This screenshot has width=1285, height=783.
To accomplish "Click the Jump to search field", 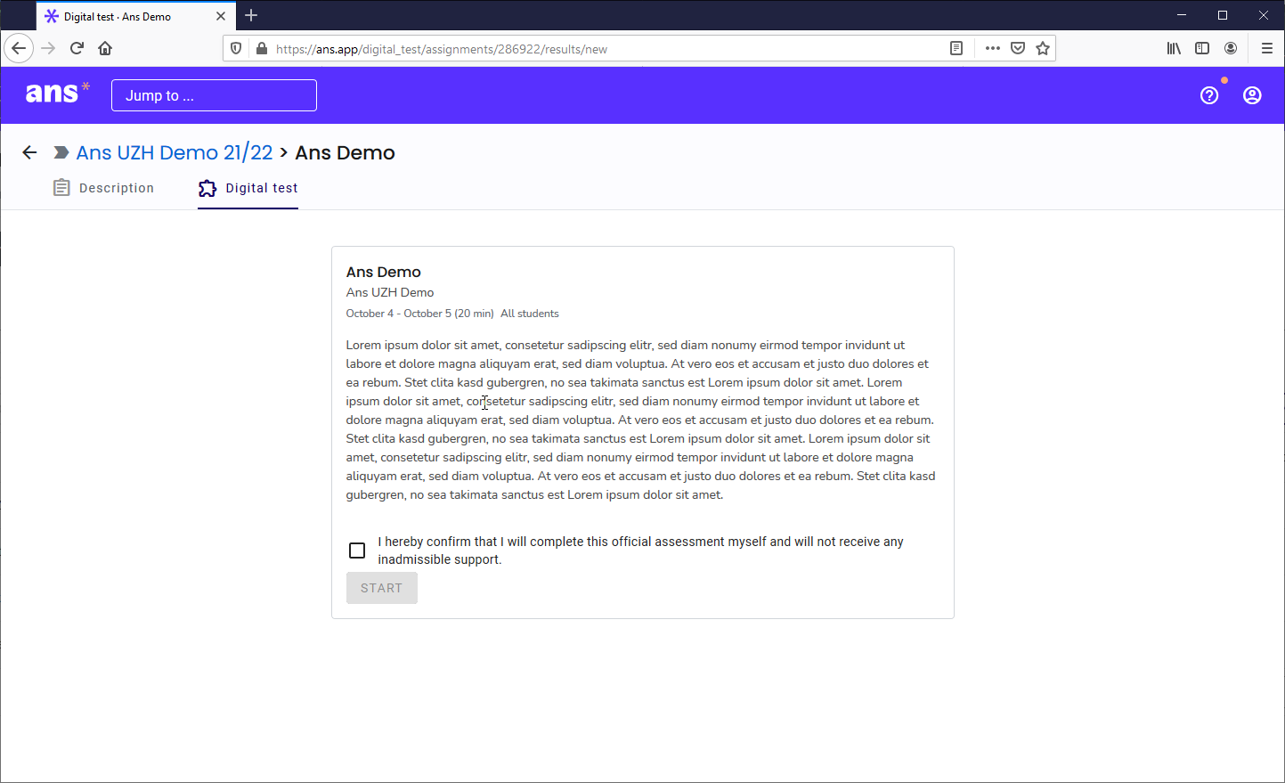I will pyautogui.click(x=214, y=95).
